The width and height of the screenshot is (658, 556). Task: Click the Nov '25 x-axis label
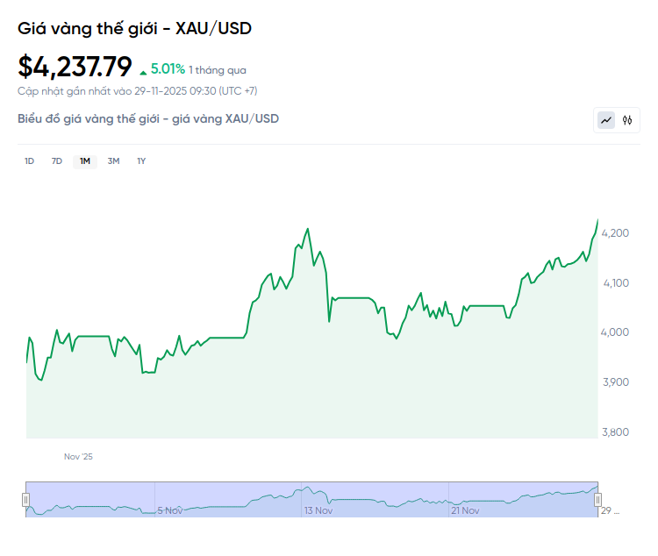78,457
